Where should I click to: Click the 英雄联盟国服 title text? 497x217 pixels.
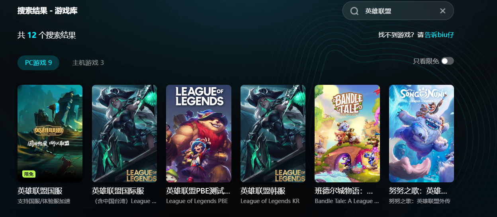tap(40, 191)
